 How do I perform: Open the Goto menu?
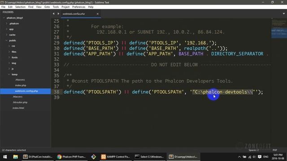(x=47, y=7)
